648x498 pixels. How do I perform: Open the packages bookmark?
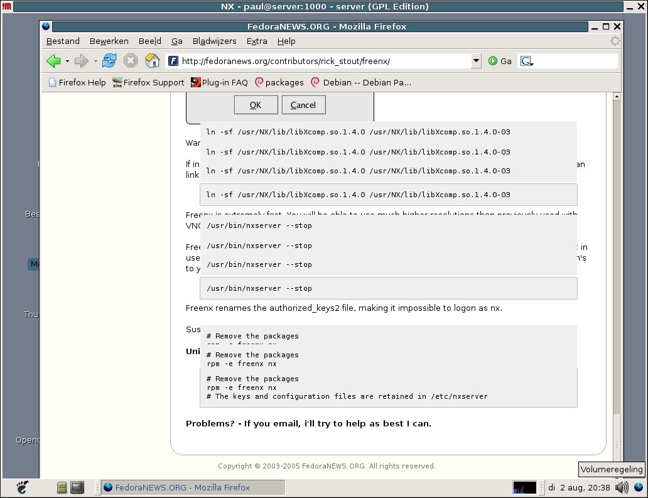pos(279,83)
